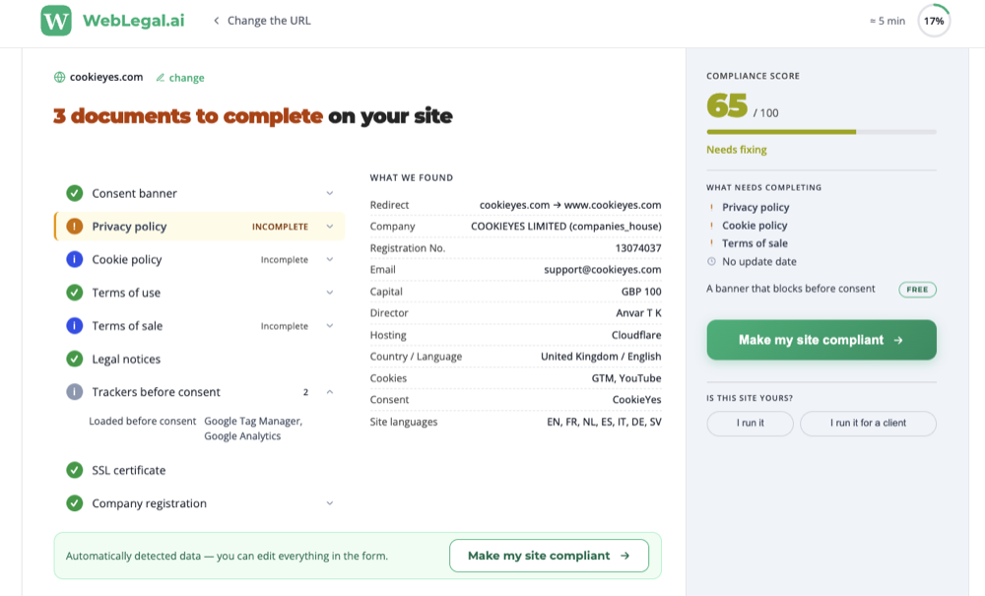Screen dimensions: 985x596
Task: Click the compliance score number 65
Action: tap(727, 105)
